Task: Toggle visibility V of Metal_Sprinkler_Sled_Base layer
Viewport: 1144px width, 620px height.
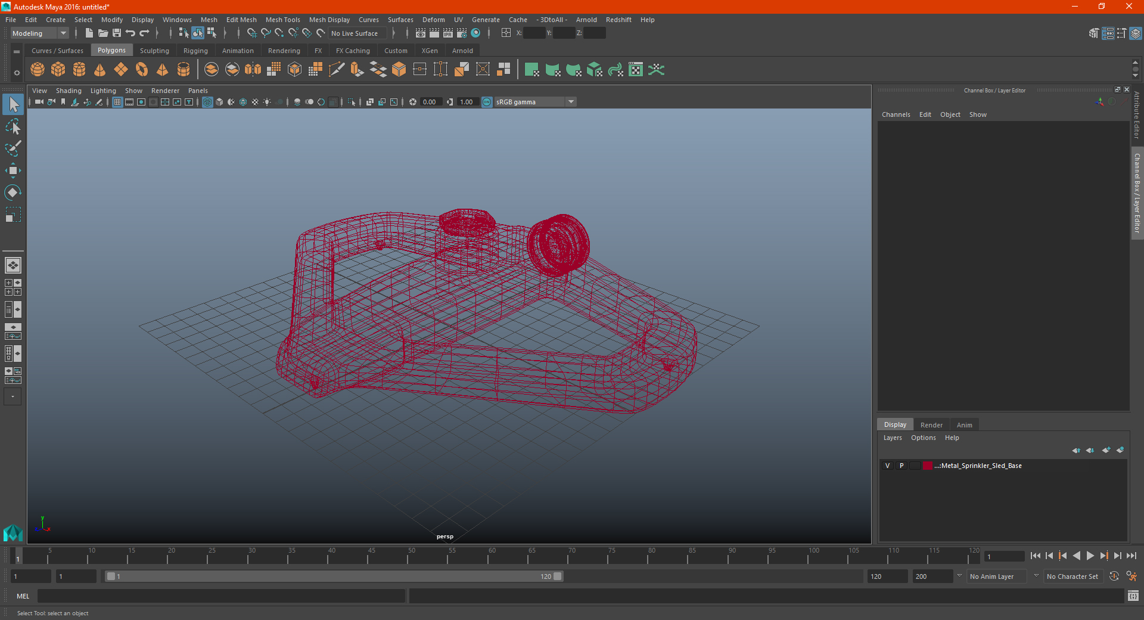Action: 887,466
